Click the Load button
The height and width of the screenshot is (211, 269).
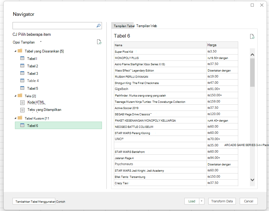tap(192, 201)
